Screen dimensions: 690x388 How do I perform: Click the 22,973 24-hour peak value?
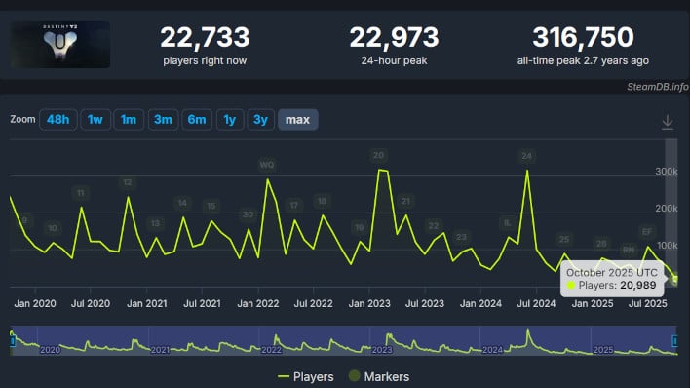point(394,37)
